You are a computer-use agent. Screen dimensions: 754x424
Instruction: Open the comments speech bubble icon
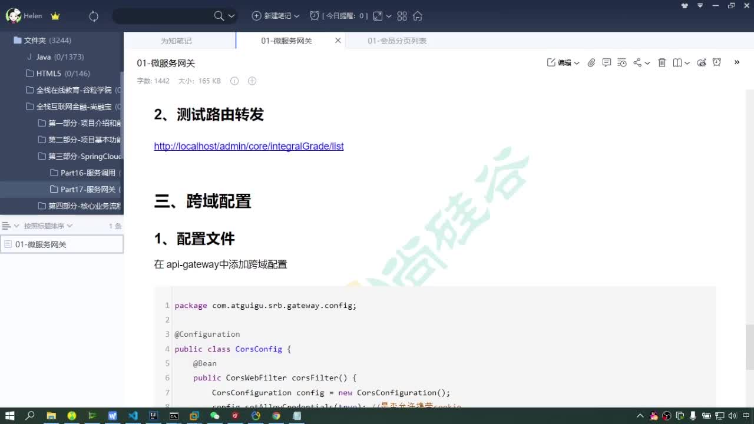[607, 62]
